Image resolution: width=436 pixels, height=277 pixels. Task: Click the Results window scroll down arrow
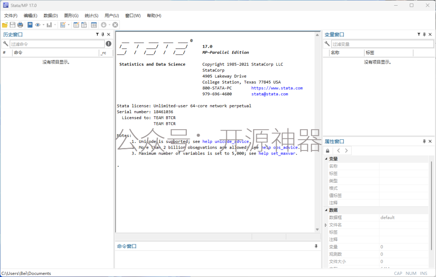tap(317, 230)
